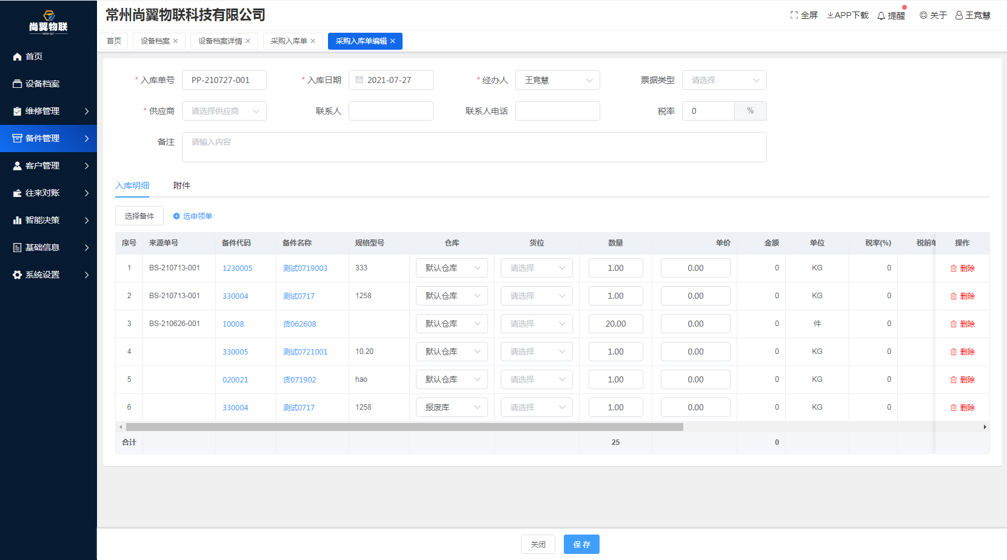Click the calendar icon in 入库日期
The image size is (1007, 560).
359,80
